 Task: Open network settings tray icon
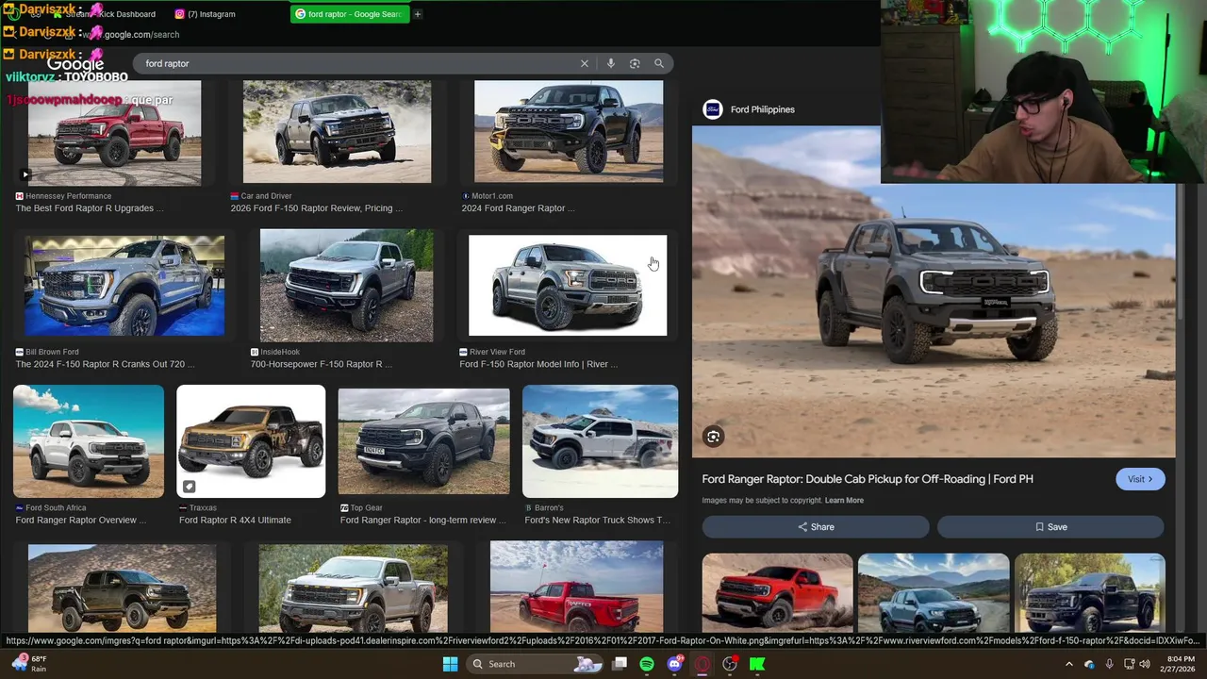[x=1129, y=664]
